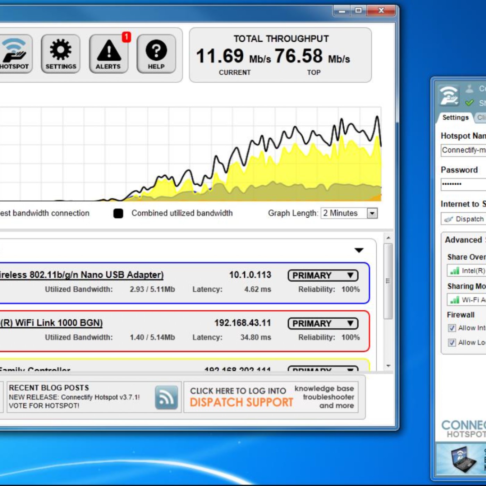Open Internet to Share Dispatch dropdown in Hotspot window

(x=463, y=219)
